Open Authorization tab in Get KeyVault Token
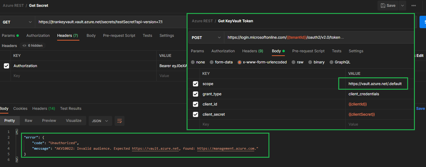Image resolution: width=426 pixels, height=167 pixels. [x=223, y=51]
